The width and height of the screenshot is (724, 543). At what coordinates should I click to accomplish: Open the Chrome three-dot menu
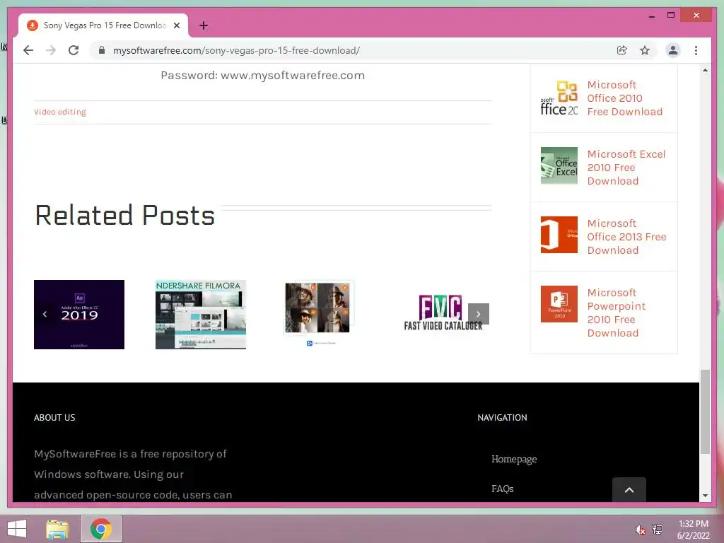(696, 50)
